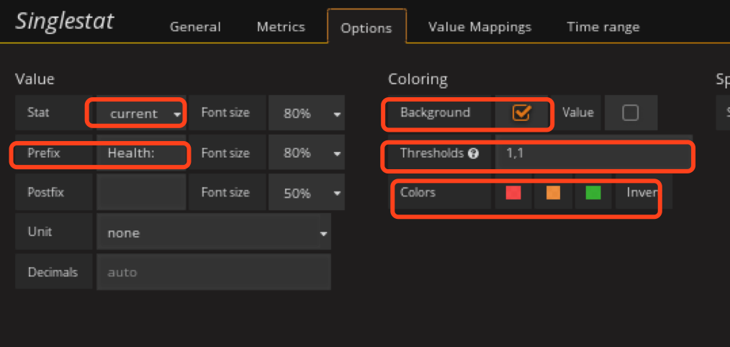Expand the Stat font size 80% dropdown
This screenshot has width=730, height=347.
[x=306, y=114]
